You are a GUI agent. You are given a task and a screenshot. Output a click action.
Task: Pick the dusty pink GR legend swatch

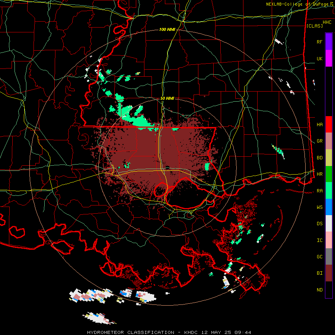(329, 141)
